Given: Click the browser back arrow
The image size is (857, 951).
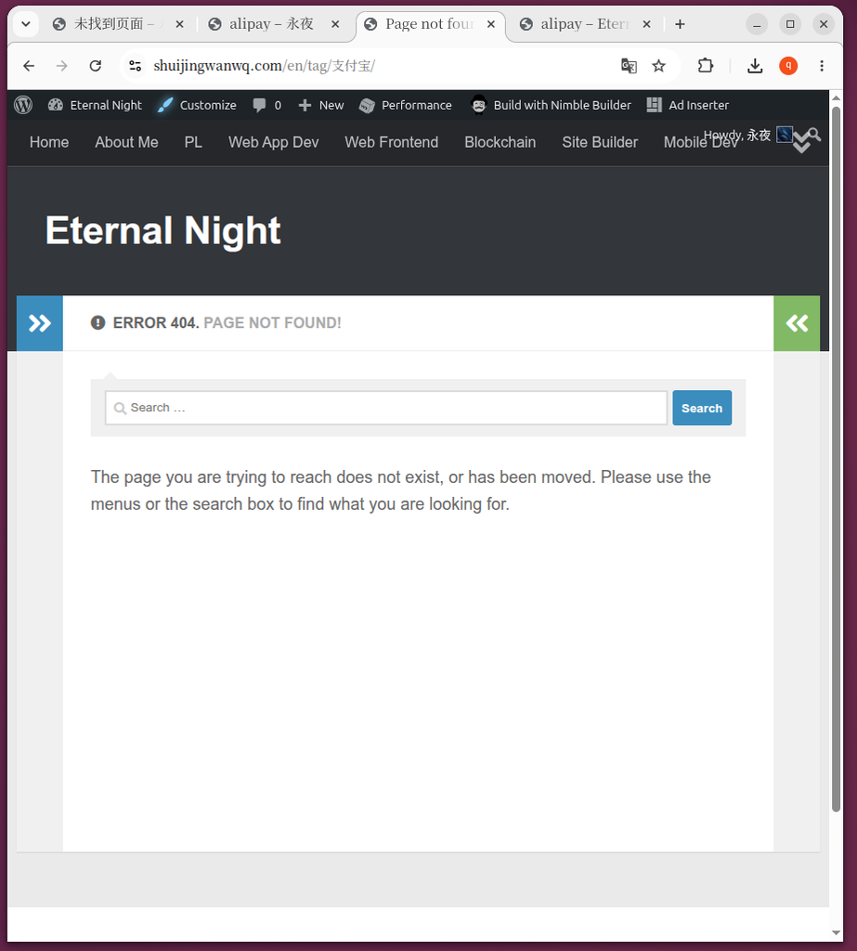Looking at the screenshot, I should tap(29, 66).
